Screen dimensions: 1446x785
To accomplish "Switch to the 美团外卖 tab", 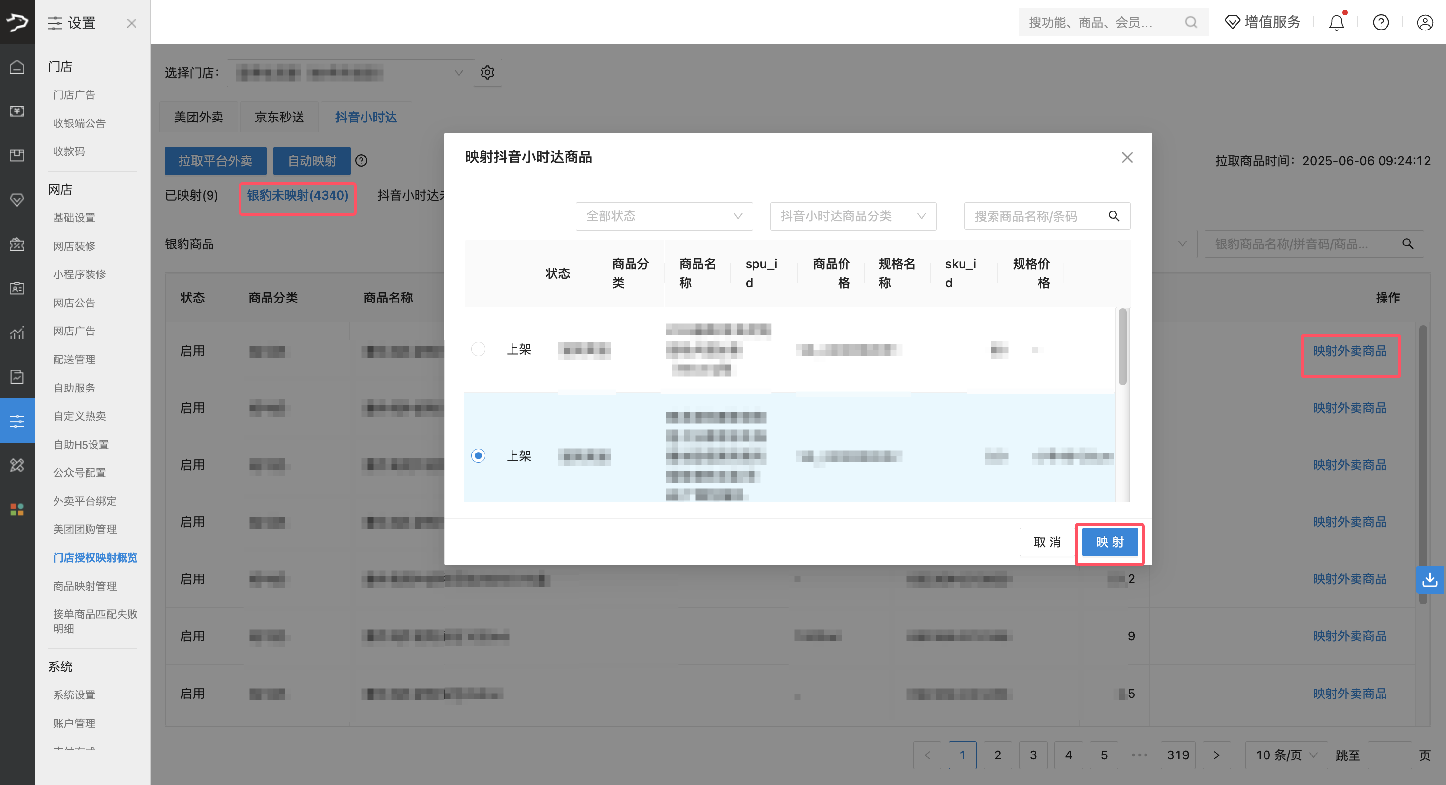I will 199,117.
